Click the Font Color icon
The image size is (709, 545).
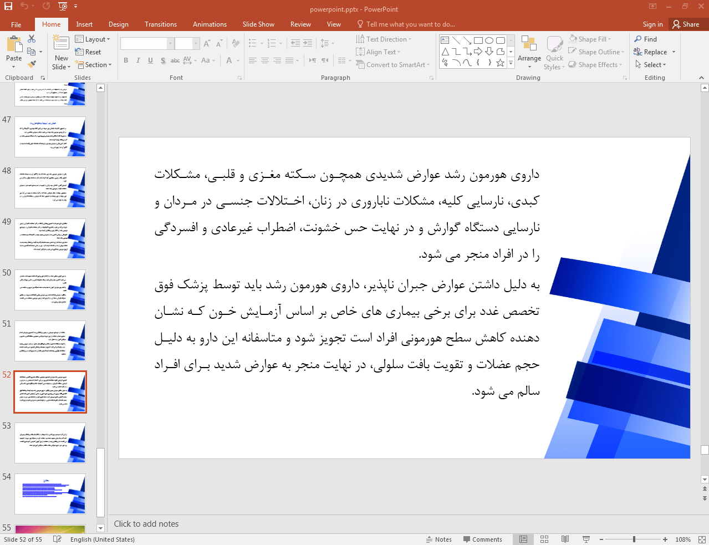click(x=229, y=60)
